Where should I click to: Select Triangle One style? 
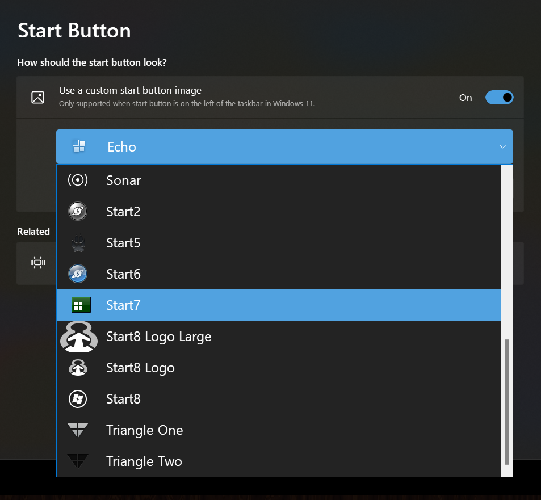(278, 430)
